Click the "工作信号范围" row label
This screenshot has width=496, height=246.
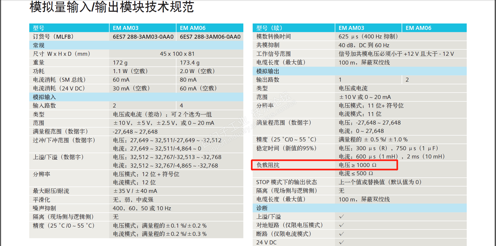273,54
